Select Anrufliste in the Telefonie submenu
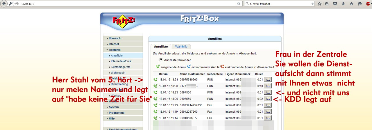Image resolution: width=372 pixels, height=130 pixels. pyautogui.click(x=123, y=56)
